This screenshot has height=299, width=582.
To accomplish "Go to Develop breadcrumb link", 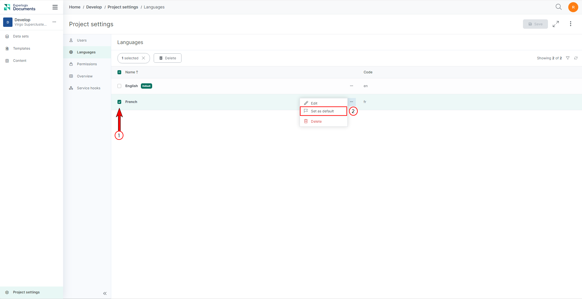I will click(94, 7).
